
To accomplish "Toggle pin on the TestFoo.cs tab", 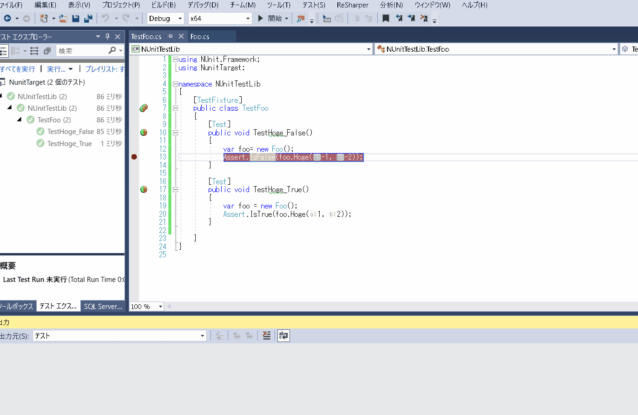I will point(170,36).
